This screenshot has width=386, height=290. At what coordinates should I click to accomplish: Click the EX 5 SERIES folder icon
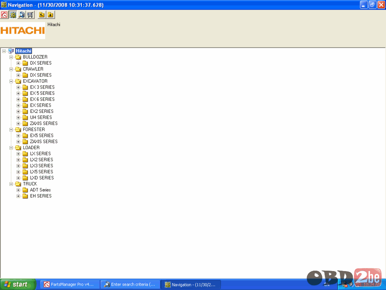click(25, 93)
